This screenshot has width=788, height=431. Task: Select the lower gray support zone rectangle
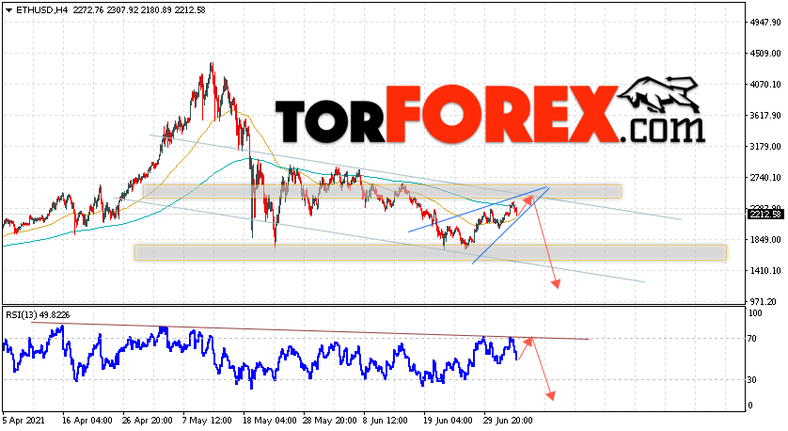tap(430, 252)
